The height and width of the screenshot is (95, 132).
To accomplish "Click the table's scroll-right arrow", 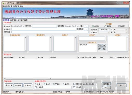I will pyautogui.click(x=128, y=79).
